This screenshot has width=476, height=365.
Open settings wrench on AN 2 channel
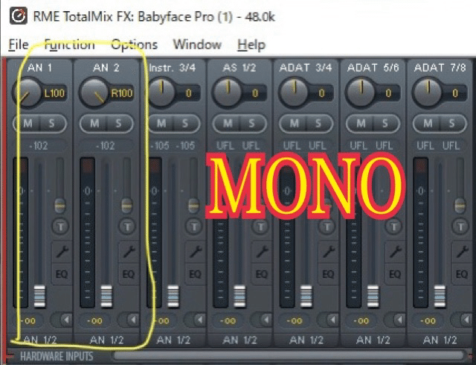coord(129,253)
